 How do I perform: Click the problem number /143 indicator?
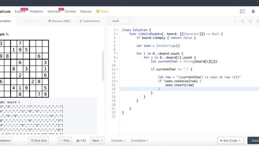point(81,141)
